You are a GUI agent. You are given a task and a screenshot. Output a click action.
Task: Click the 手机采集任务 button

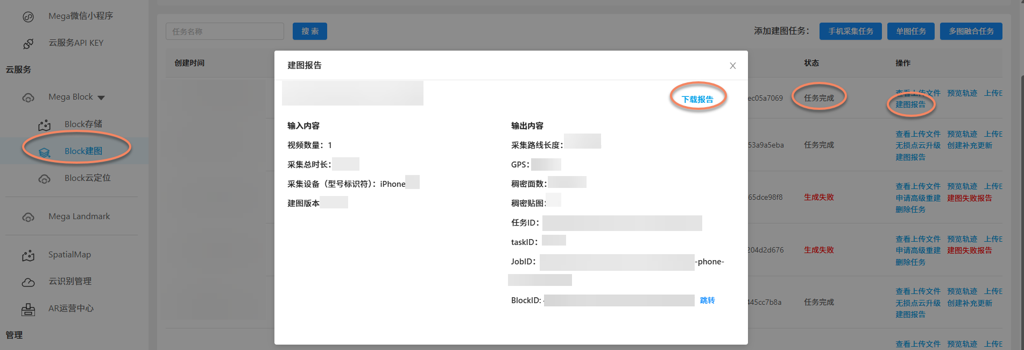(850, 31)
